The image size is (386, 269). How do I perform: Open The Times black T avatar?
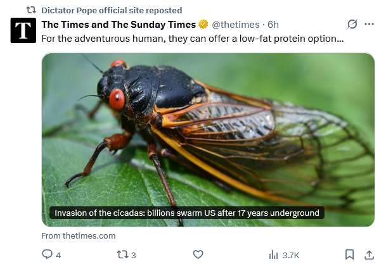[x=23, y=30]
